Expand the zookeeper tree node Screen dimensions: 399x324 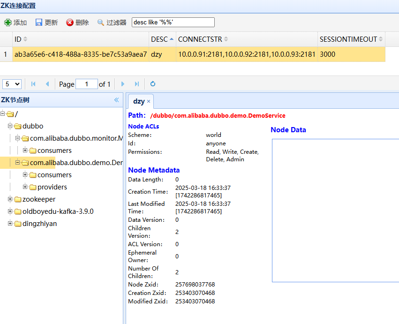(x=10, y=199)
